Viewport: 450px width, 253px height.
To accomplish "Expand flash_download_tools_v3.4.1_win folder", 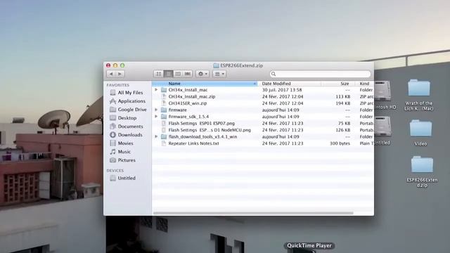I will [x=156, y=136].
